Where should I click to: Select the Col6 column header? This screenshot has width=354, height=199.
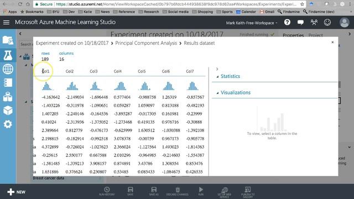point(166,71)
